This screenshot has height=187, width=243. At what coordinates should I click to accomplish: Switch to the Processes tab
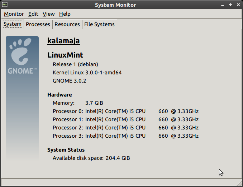38,24
